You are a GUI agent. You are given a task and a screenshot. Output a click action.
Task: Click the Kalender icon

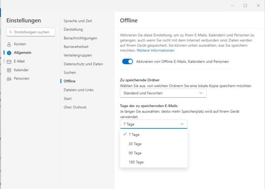coord(9,70)
